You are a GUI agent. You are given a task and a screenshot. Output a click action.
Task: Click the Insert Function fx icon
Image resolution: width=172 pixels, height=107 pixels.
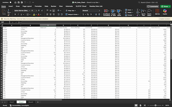coord(19,22)
